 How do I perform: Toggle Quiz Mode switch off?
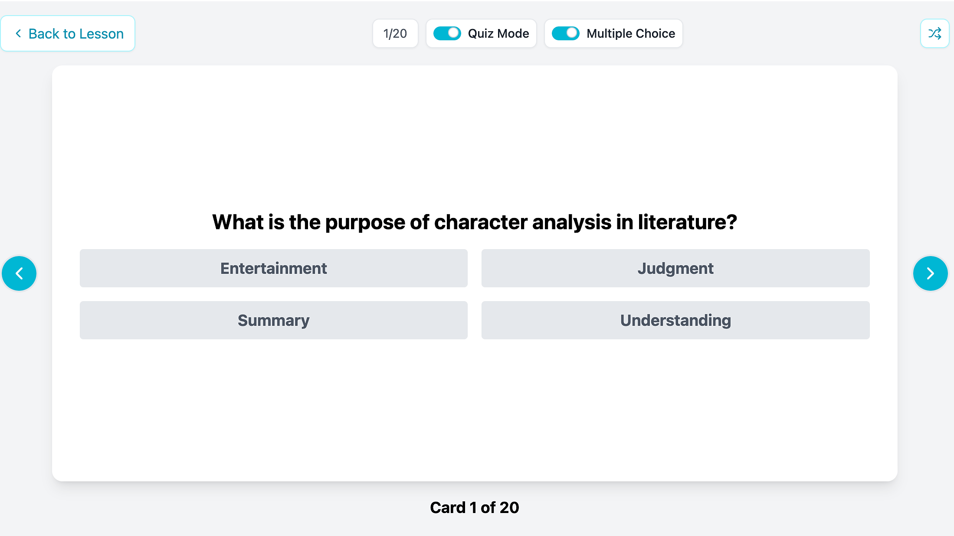point(447,33)
